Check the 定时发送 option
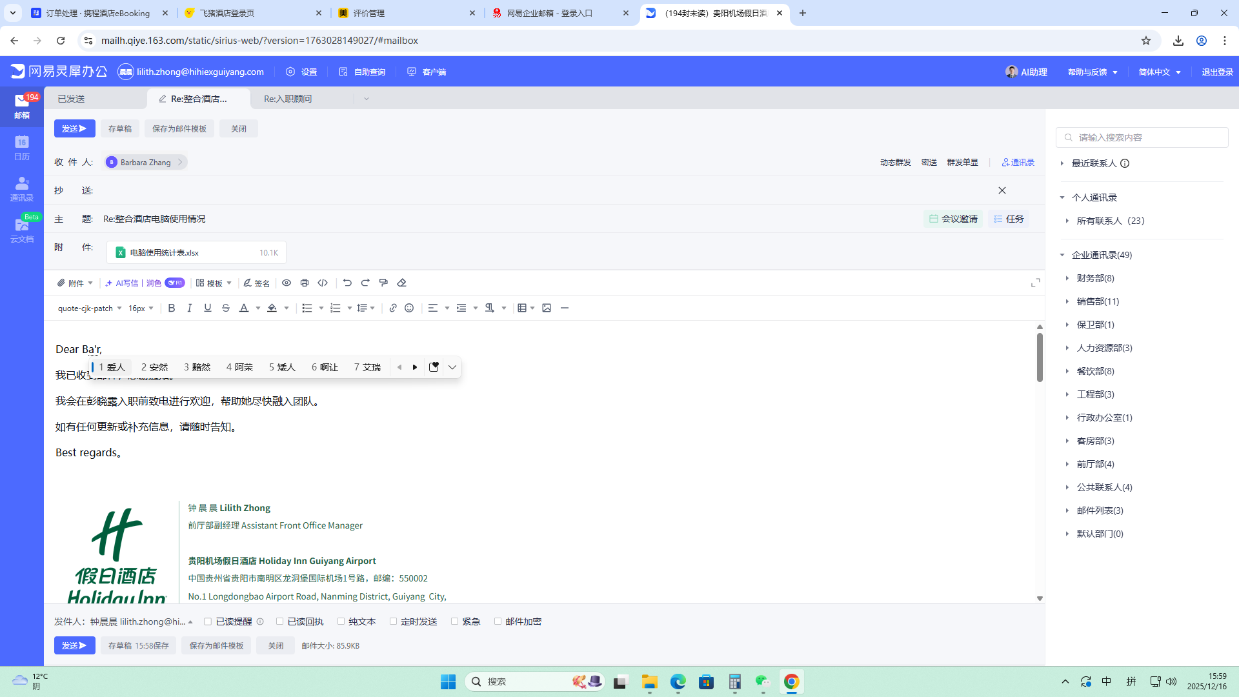Viewport: 1239px width, 697px height. 393,621
